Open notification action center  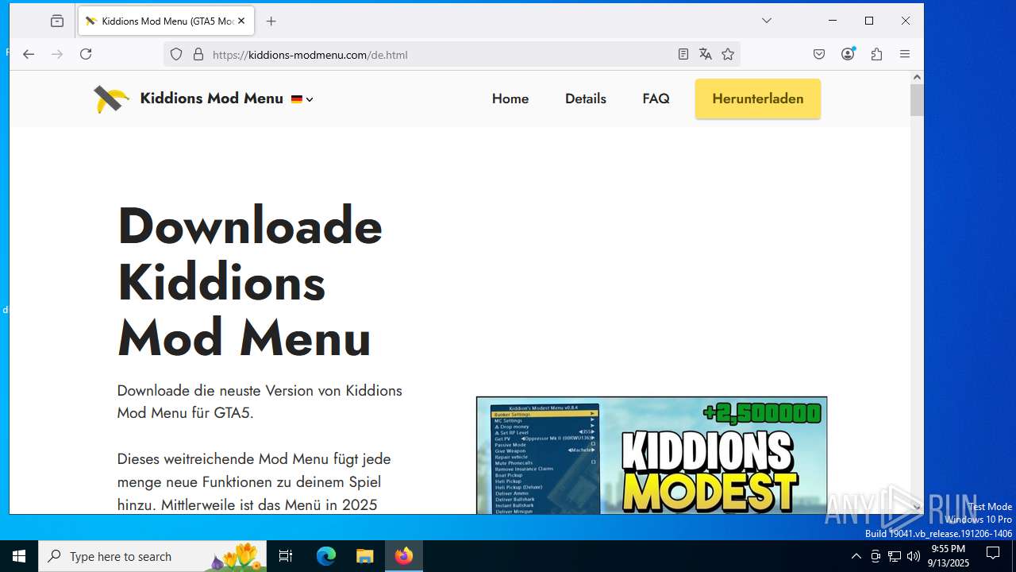click(993, 555)
